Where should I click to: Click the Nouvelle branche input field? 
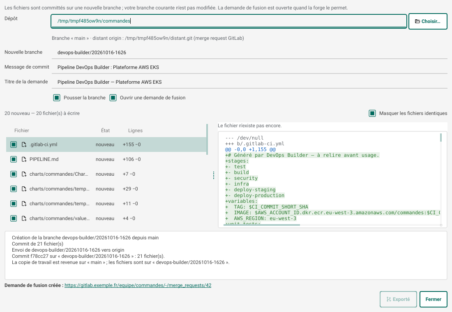click(249, 53)
